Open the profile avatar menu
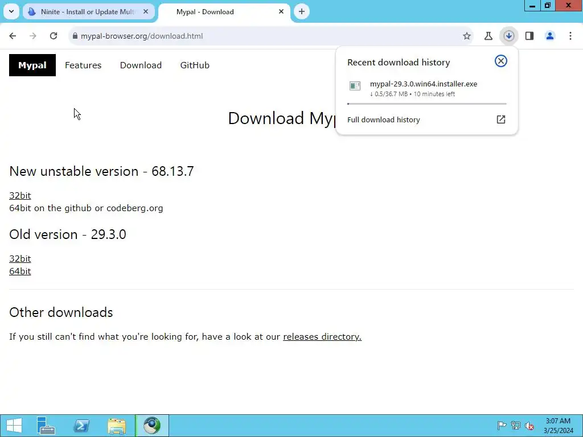Image resolution: width=583 pixels, height=437 pixels. pos(550,36)
